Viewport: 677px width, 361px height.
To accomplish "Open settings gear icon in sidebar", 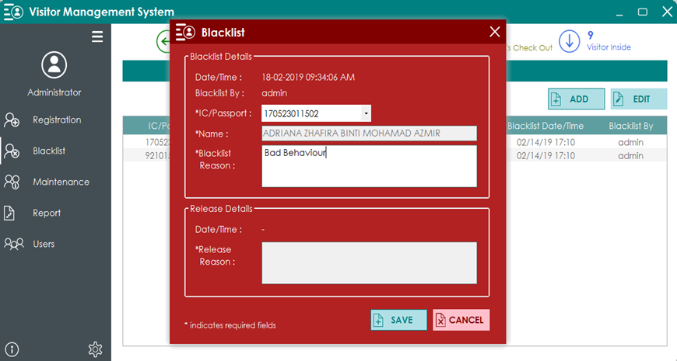I will point(96,349).
